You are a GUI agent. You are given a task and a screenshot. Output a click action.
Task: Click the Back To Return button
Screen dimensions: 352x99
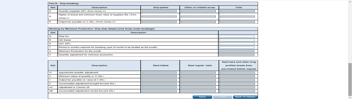pos(245,97)
